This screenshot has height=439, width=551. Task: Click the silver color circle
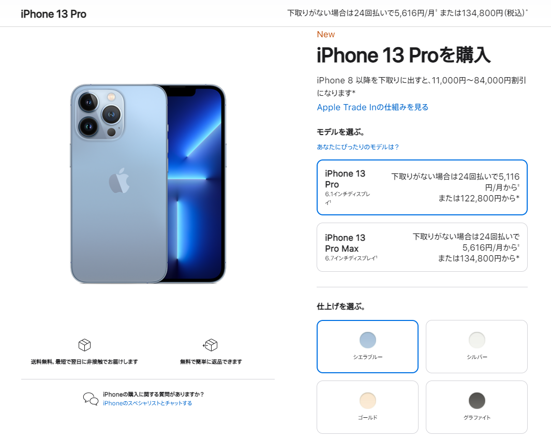(477, 340)
